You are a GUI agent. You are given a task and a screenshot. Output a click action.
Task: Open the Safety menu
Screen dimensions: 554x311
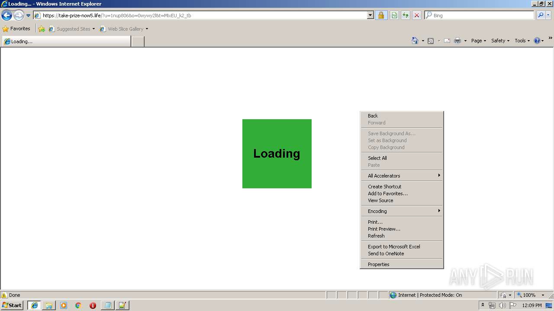[x=500, y=41]
